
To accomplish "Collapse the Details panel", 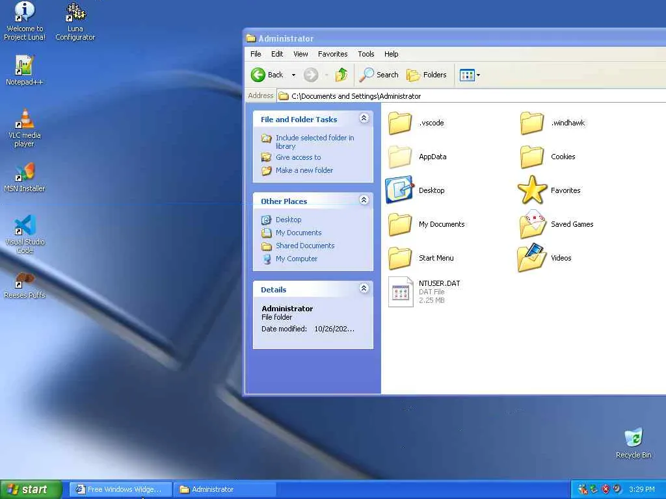I will [364, 288].
